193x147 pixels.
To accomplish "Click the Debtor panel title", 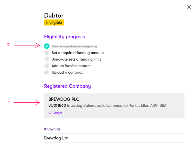I will click(53, 15).
